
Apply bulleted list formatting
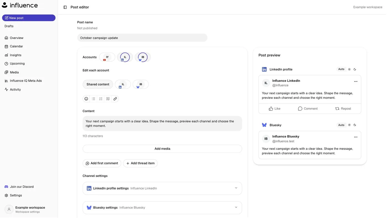click(94, 100)
